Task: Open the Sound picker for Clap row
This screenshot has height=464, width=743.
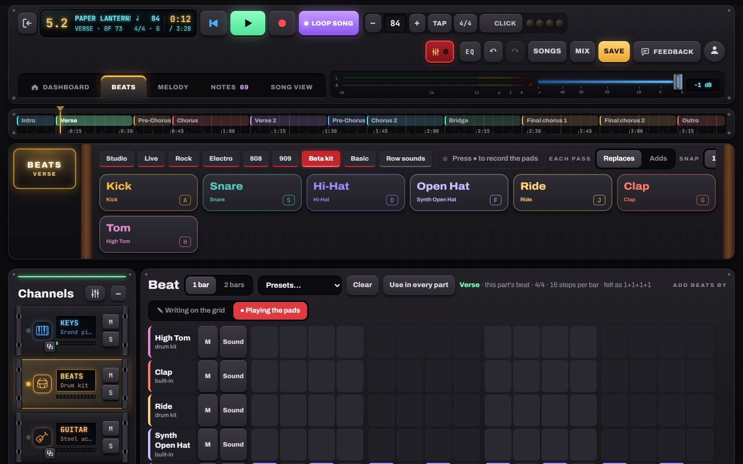Action: pos(233,376)
